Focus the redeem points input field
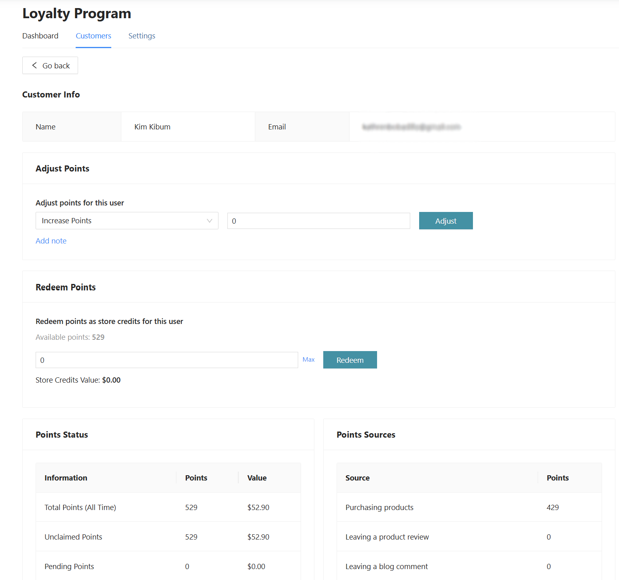The image size is (619, 580). [167, 360]
